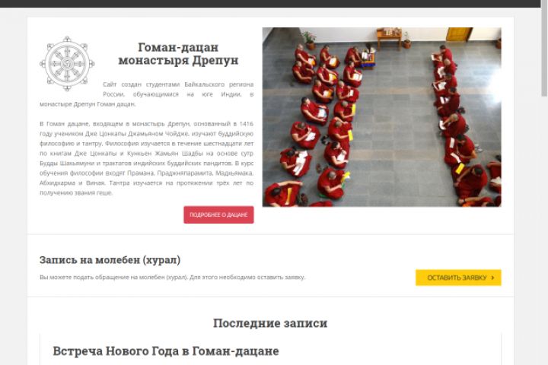Click the dark top navigation bar

tap(270, 4)
